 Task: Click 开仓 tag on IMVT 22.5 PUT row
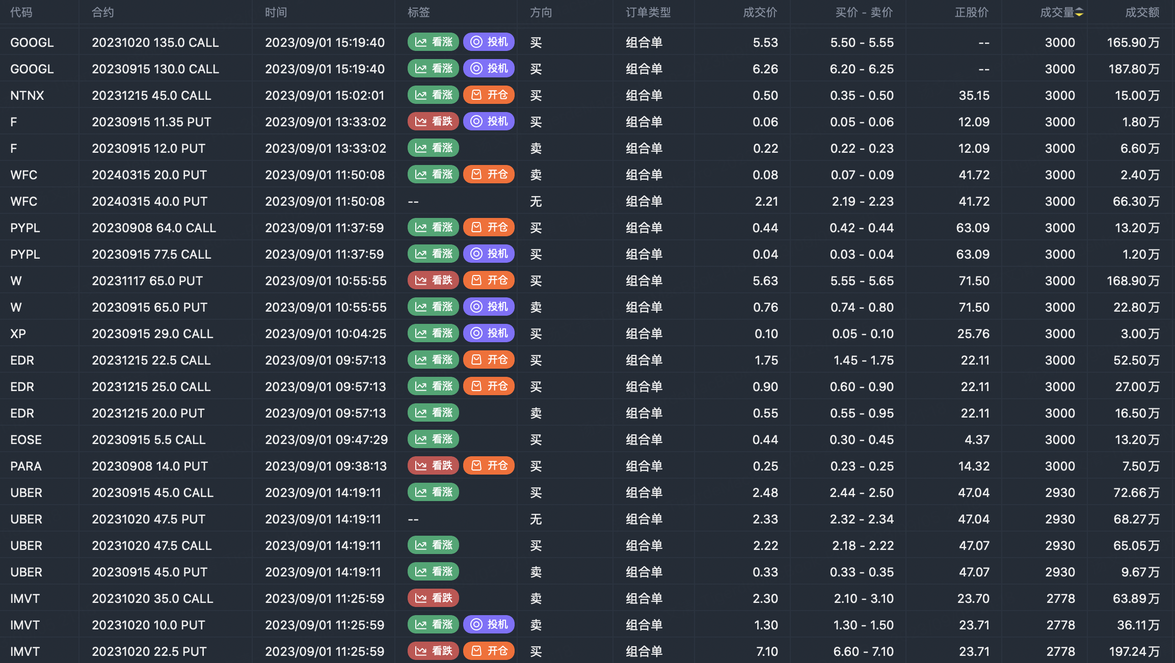point(489,651)
